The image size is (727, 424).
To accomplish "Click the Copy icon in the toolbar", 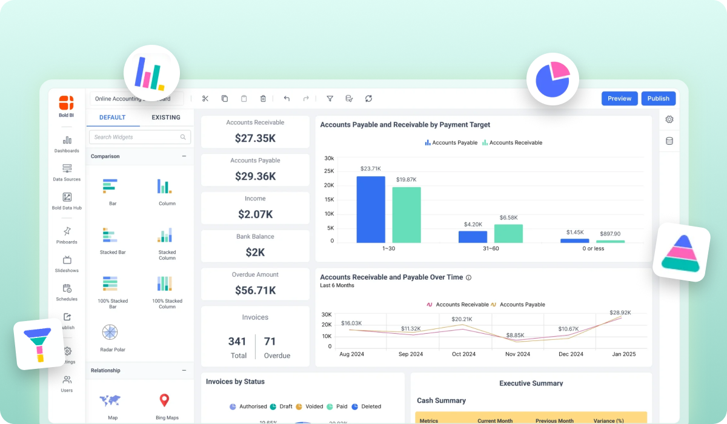I will point(225,99).
